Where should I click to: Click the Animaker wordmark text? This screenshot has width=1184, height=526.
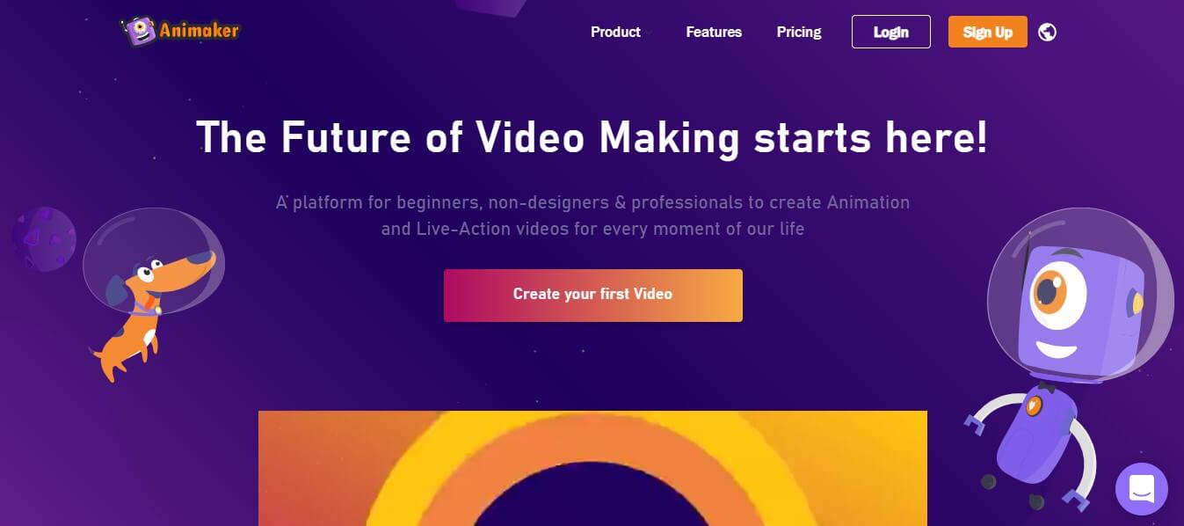click(x=200, y=31)
